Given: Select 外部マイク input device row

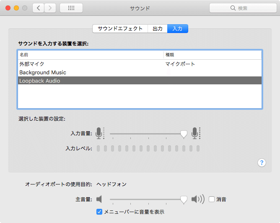Looking at the screenshot, I should tap(140, 64).
